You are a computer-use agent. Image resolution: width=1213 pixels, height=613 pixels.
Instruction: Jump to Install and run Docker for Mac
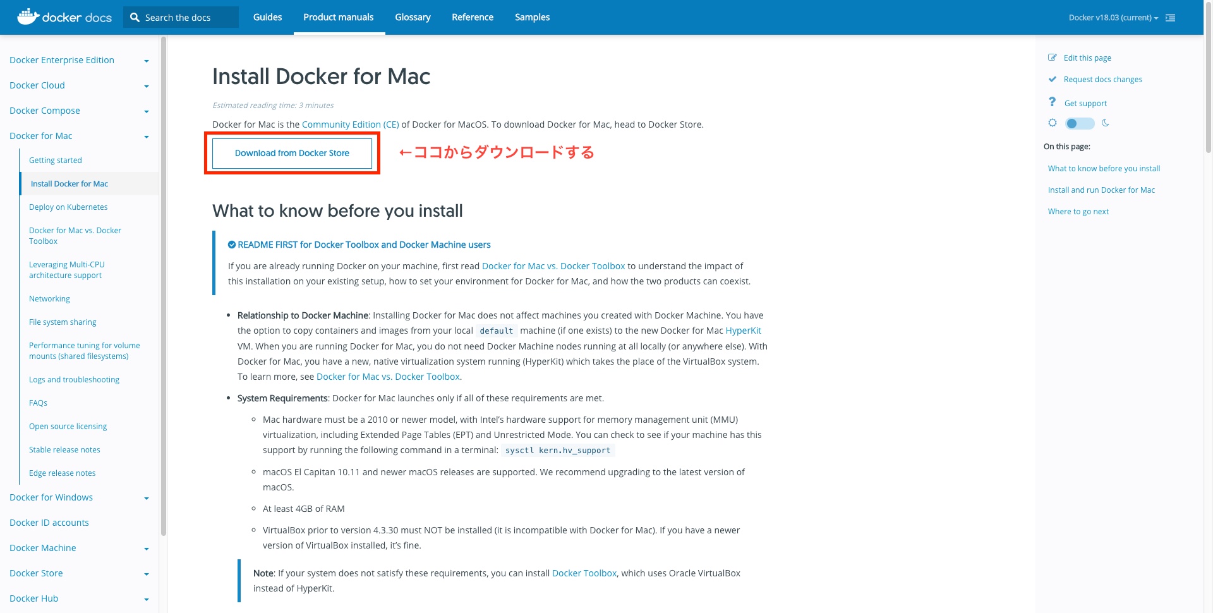click(1101, 190)
